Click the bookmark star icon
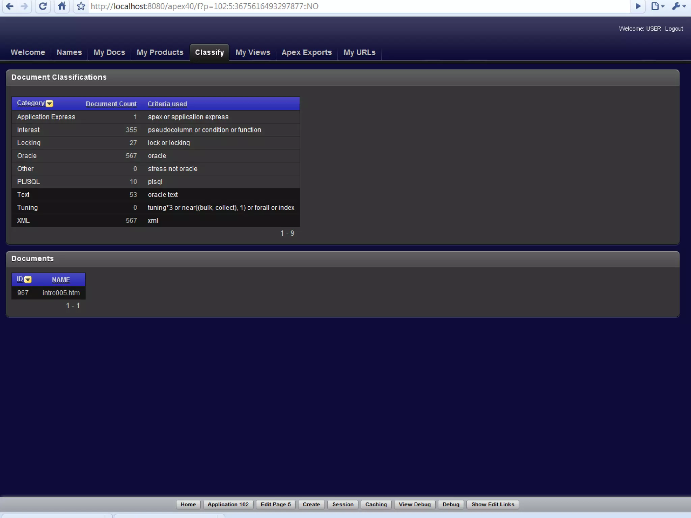This screenshot has width=691, height=518. tap(81, 6)
